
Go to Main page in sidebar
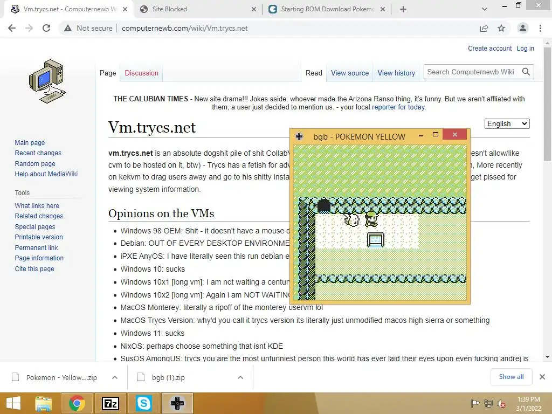tap(30, 142)
